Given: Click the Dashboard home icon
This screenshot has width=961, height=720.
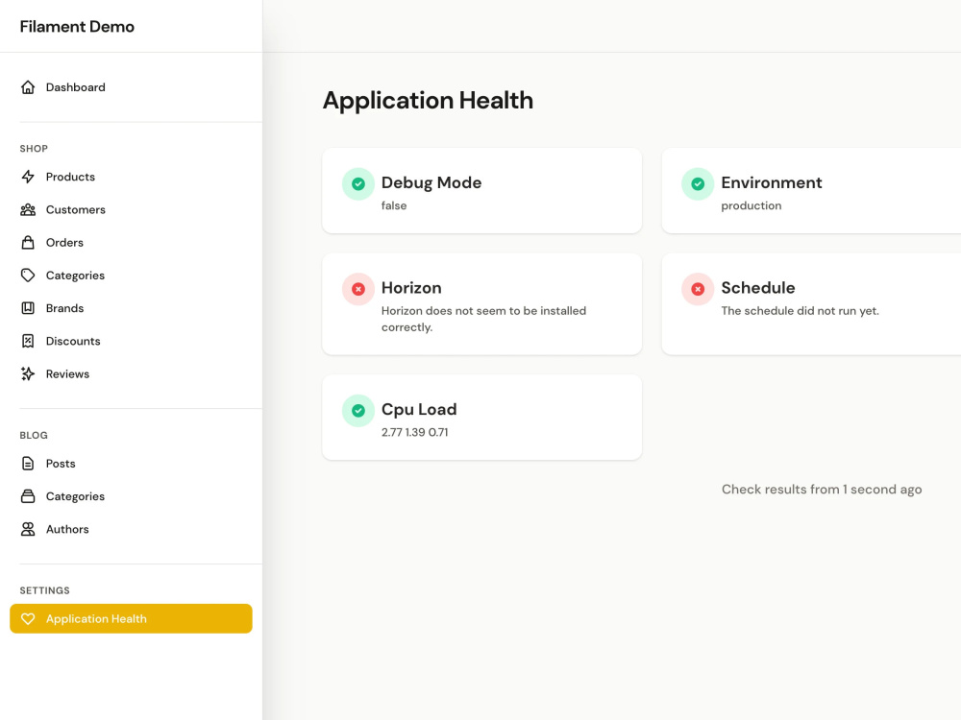Looking at the screenshot, I should pos(28,87).
